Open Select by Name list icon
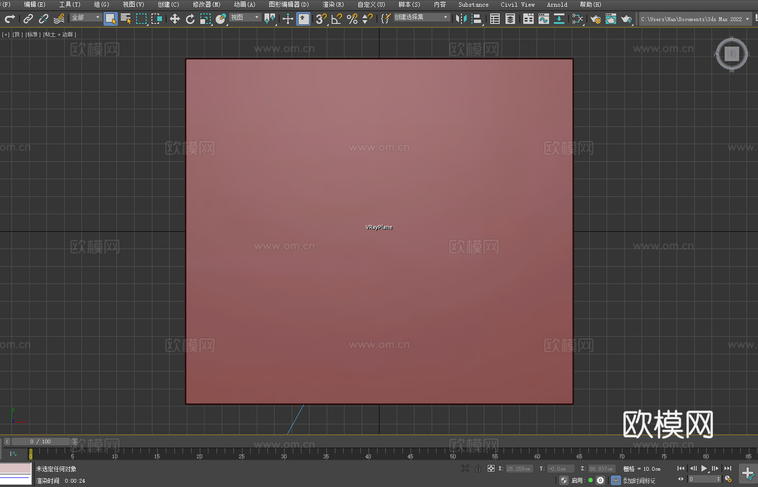This screenshot has width=758, height=487. click(126, 19)
